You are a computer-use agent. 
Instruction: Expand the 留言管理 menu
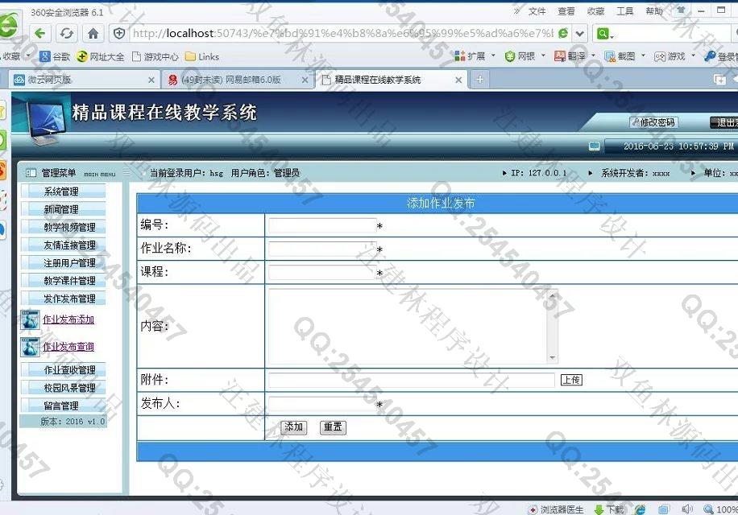[63, 406]
